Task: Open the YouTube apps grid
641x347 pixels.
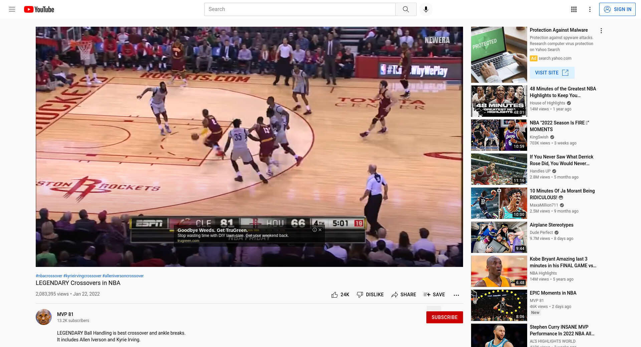Action: click(574, 9)
